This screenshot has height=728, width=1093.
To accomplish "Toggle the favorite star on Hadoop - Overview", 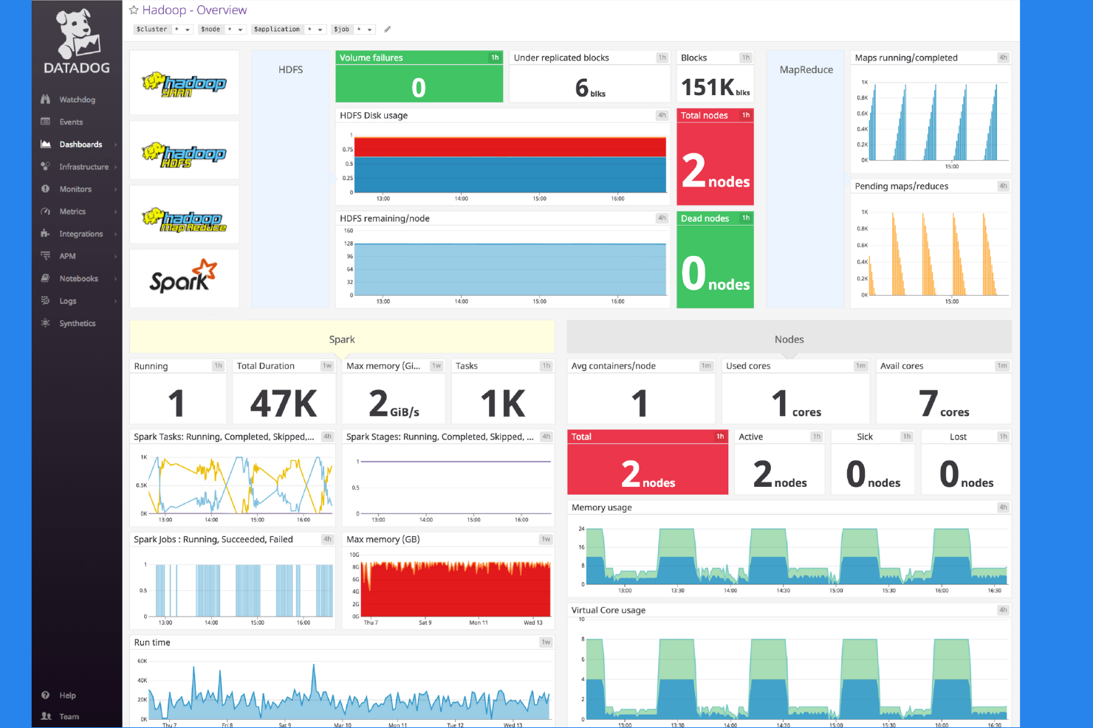I will (x=133, y=10).
